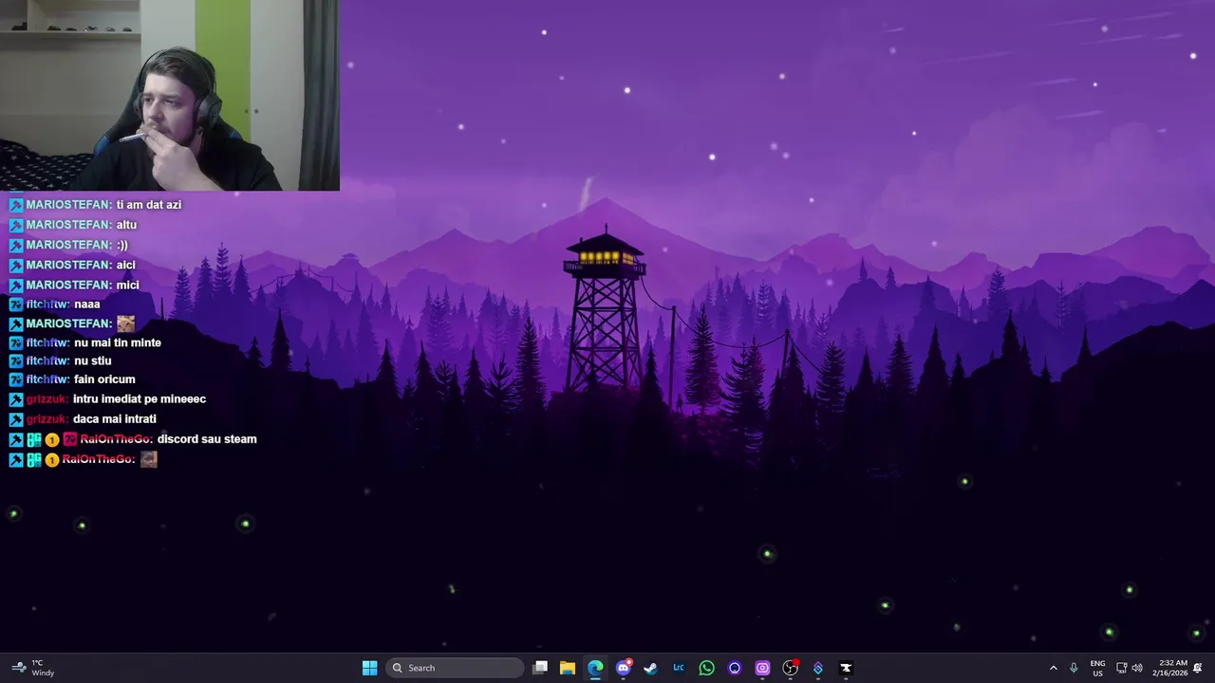Open Steam from the taskbar
Viewport: 1215px width, 683px height.
(651, 668)
